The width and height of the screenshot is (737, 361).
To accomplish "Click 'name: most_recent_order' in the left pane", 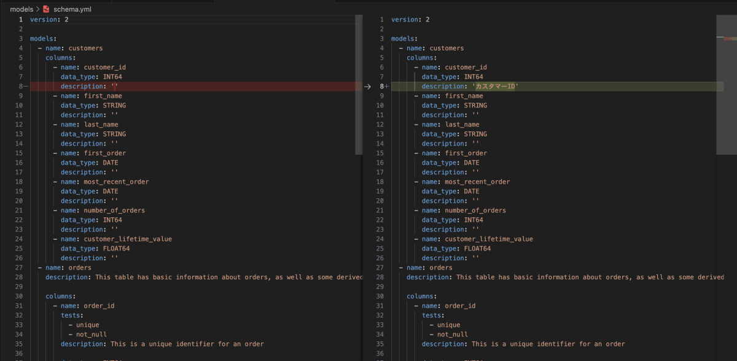I will coord(104,182).
